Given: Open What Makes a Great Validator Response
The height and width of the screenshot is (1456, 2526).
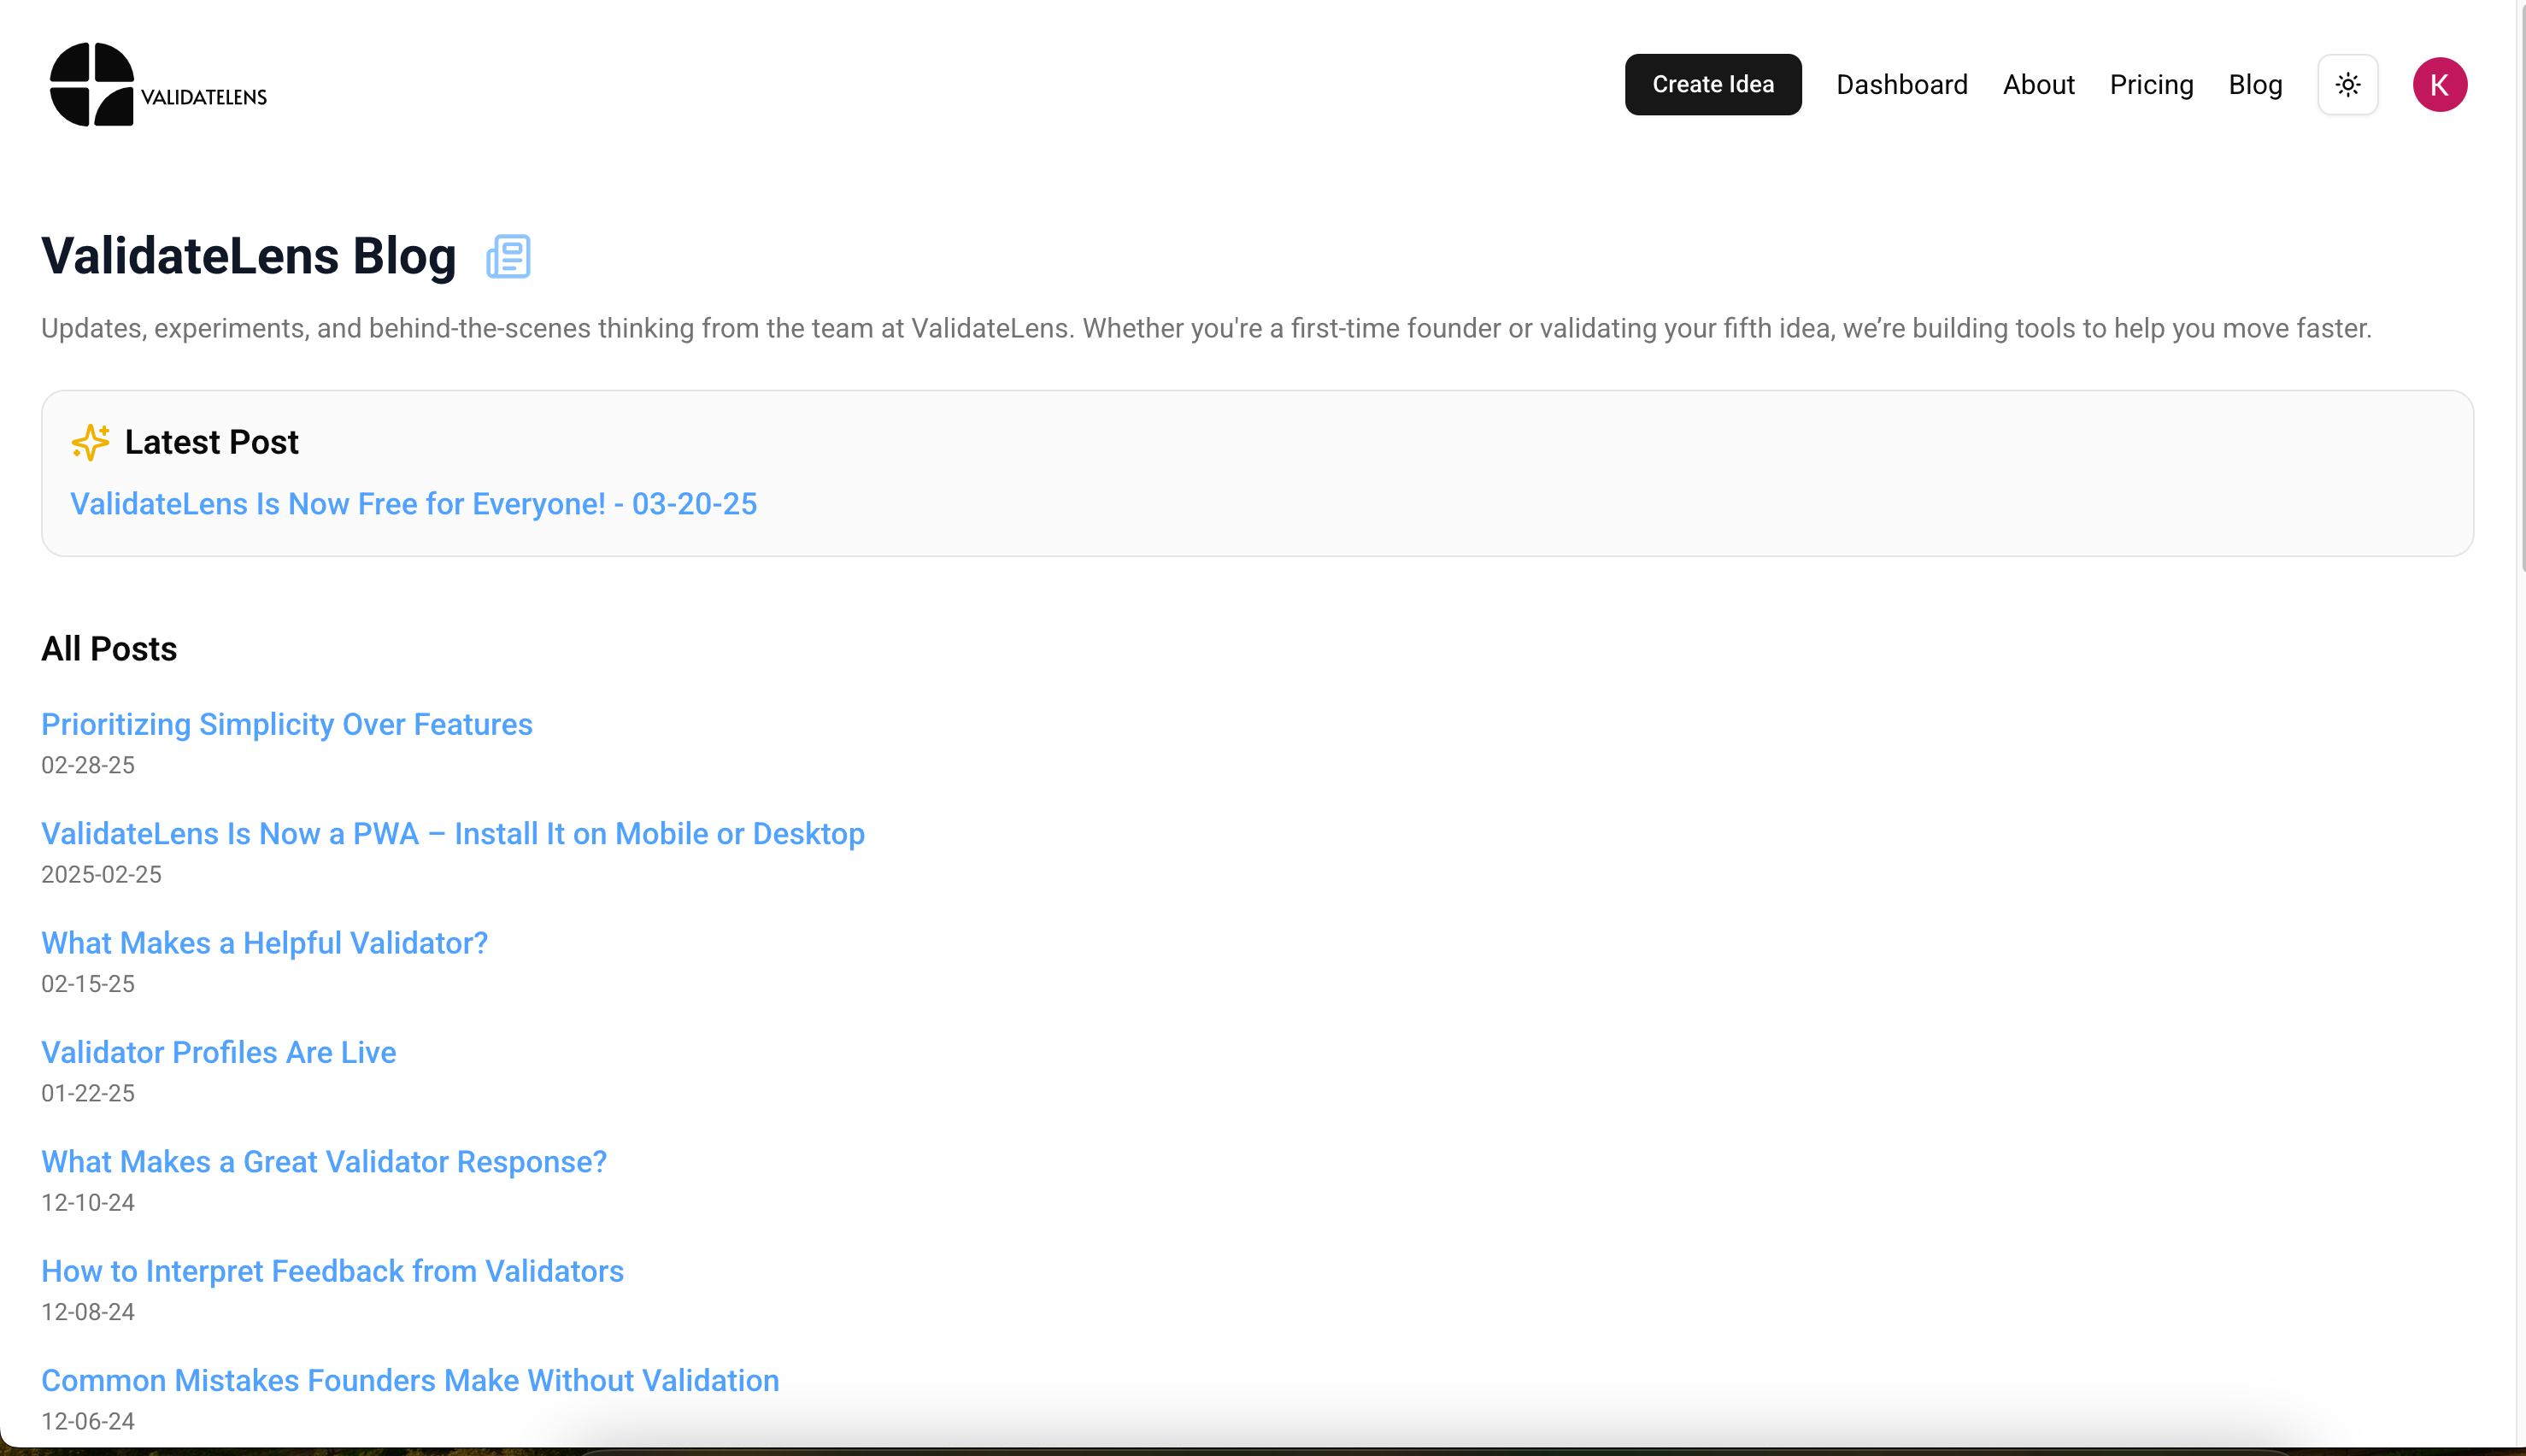Looking at the screenshot, I should click(x=323, y=1161).
